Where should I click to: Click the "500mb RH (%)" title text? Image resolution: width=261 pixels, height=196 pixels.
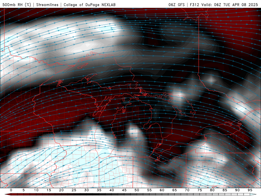(17, 5)
